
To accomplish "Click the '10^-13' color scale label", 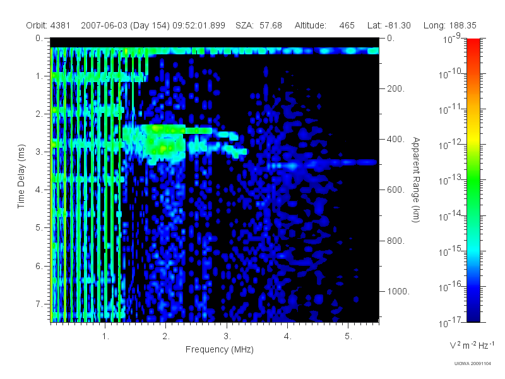I will click(x=450, y=180).
